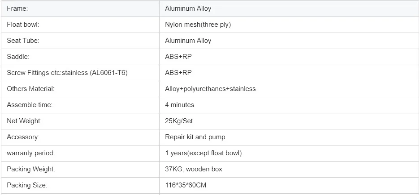Select the "25Kg/Set" value cell
Image resolution: width=420 pixels, height=195 pixels.
pos(179,121)
